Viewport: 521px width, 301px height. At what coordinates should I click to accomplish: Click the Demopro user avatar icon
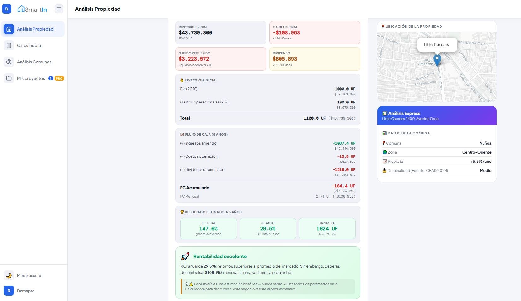pos(9,291)
